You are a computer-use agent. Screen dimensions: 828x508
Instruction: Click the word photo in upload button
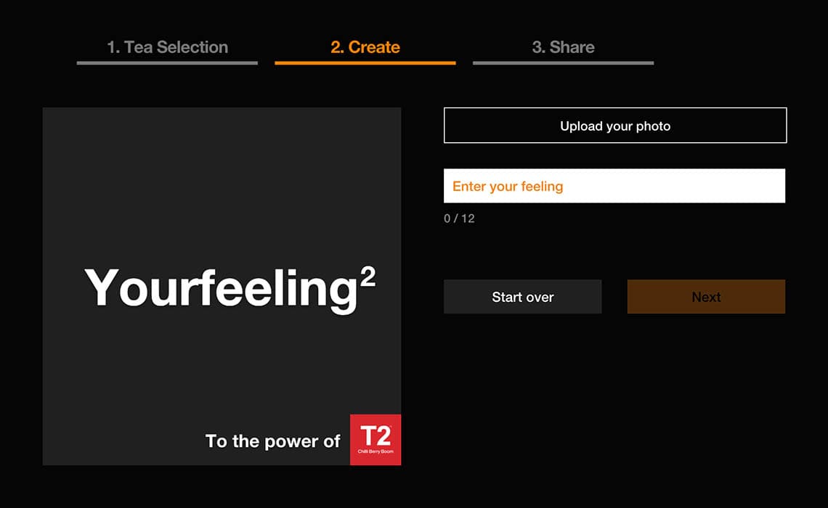653,126
